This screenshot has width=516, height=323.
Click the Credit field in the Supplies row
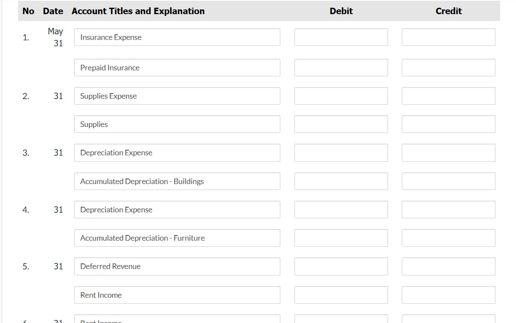[449, 124]
